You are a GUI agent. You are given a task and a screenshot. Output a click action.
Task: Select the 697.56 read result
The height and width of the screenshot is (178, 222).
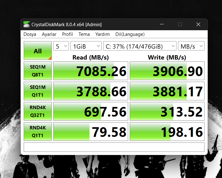91,111
